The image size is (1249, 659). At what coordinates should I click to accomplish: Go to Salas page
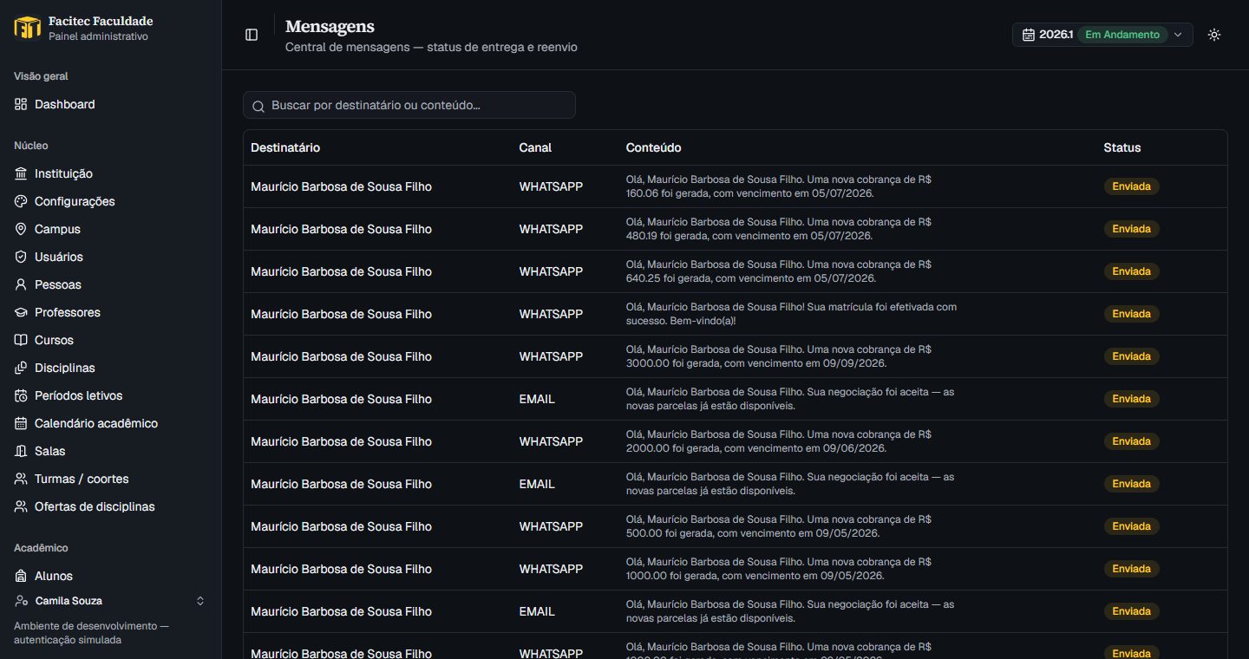pyautogui.click(x=110, y=451)
